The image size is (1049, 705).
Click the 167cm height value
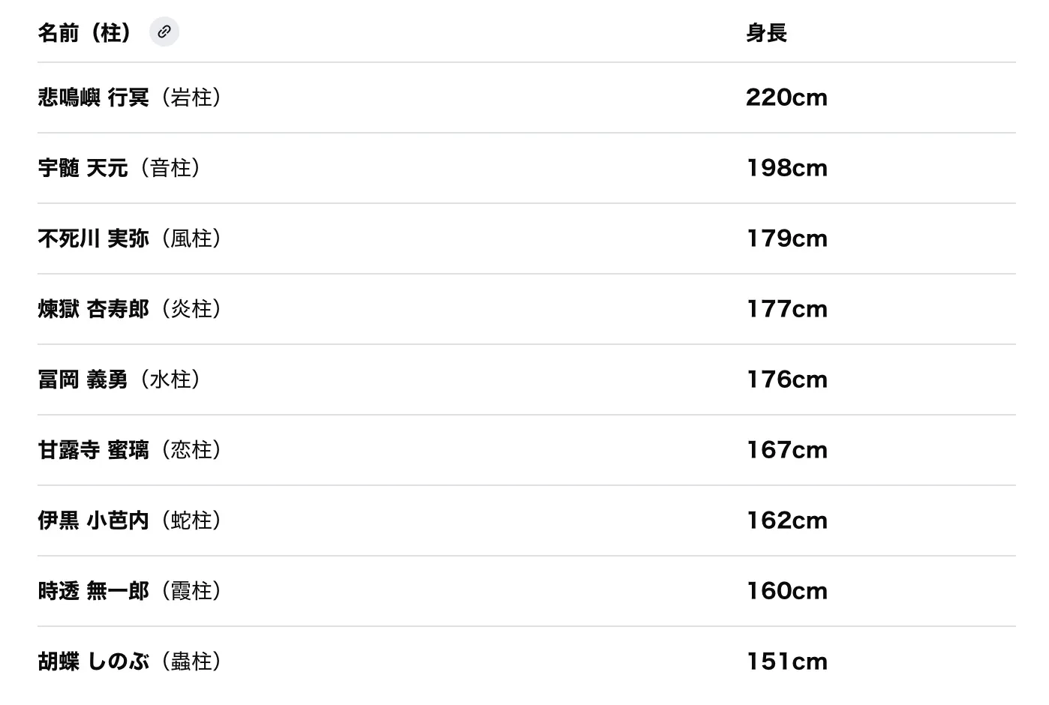tap(786, 450)
